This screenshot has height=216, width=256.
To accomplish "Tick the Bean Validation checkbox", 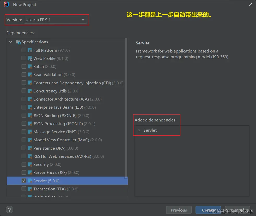I will (x=24, y=74).
